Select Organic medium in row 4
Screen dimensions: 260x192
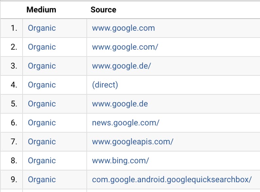tap(42, 85)
